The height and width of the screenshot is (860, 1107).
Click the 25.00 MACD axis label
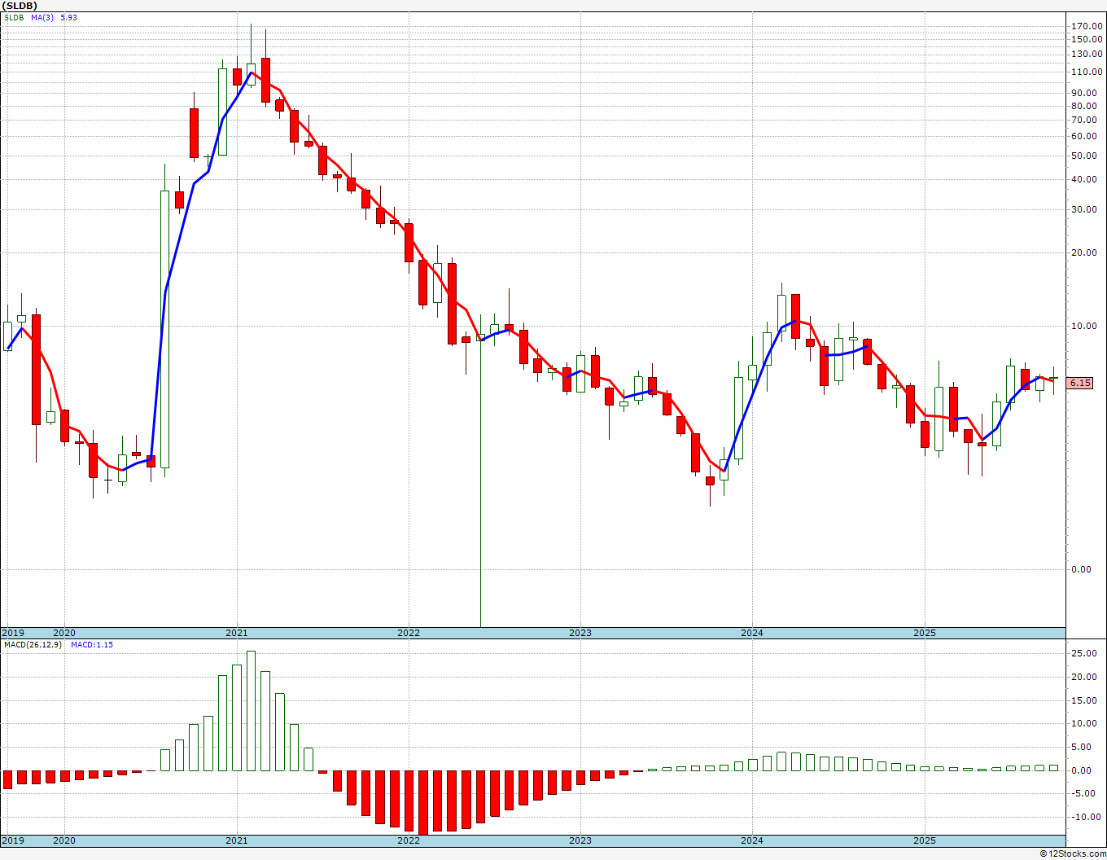click(1084, 654)
